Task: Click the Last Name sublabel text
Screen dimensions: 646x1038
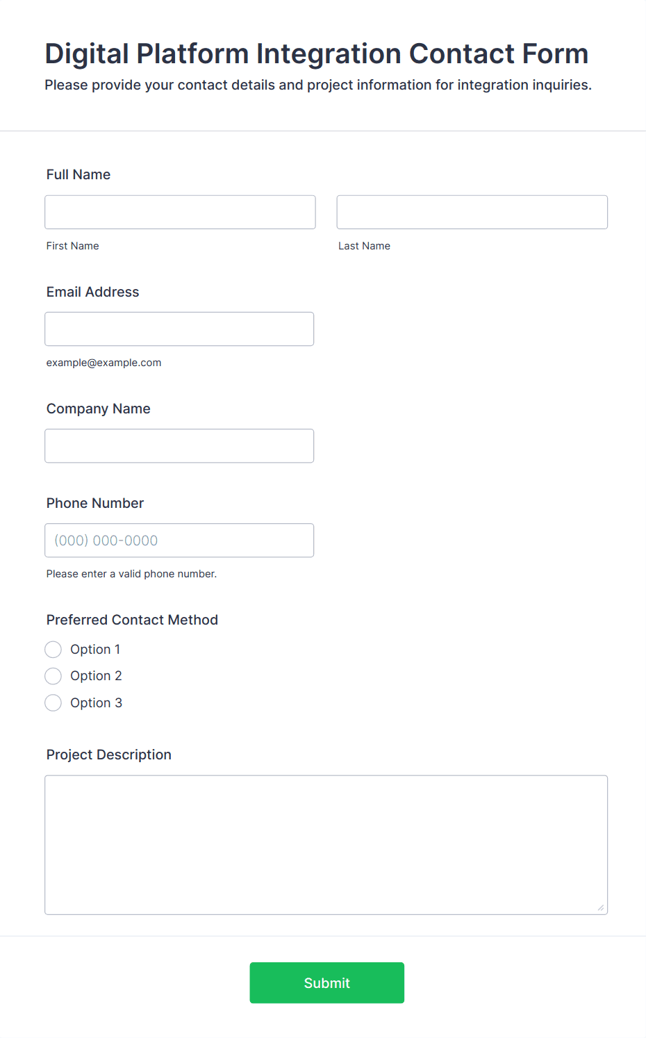Action: point(364,246)
